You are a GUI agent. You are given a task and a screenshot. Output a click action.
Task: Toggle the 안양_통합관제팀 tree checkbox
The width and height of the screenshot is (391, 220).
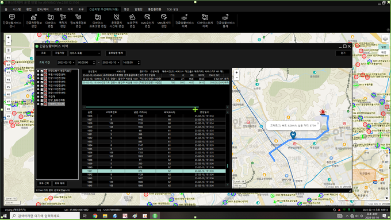click(x=42, y=100)
